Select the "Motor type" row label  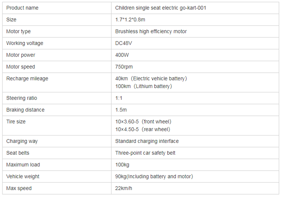coord(18,31)
